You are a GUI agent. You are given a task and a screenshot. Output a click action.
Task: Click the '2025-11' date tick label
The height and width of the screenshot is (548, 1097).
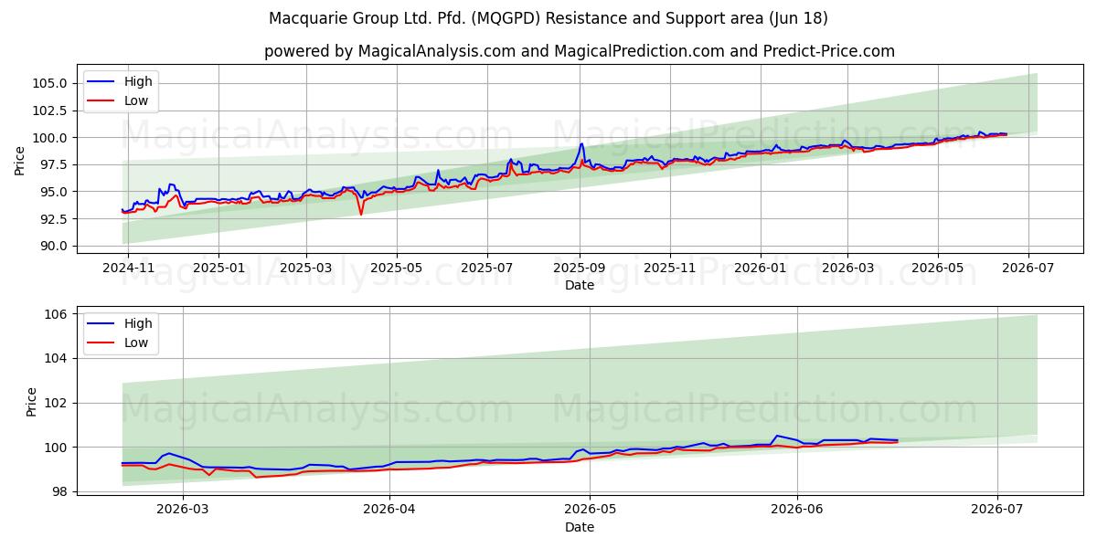click(x=670, y=269)
